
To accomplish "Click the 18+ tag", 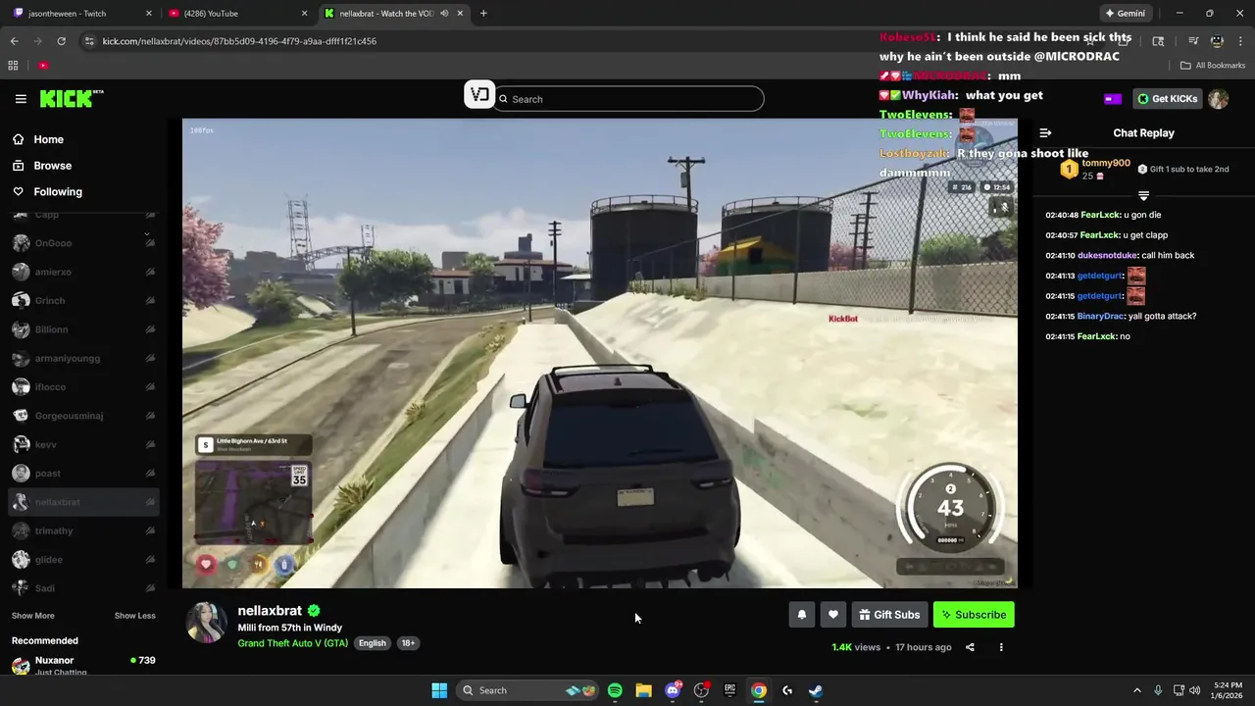I will pos(408,643).
